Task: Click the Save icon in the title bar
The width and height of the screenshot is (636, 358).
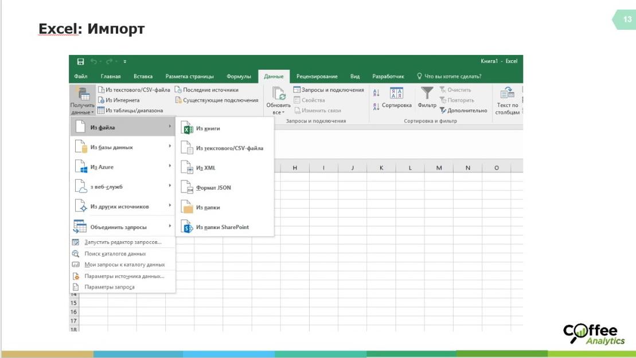Action: [80, 61]
